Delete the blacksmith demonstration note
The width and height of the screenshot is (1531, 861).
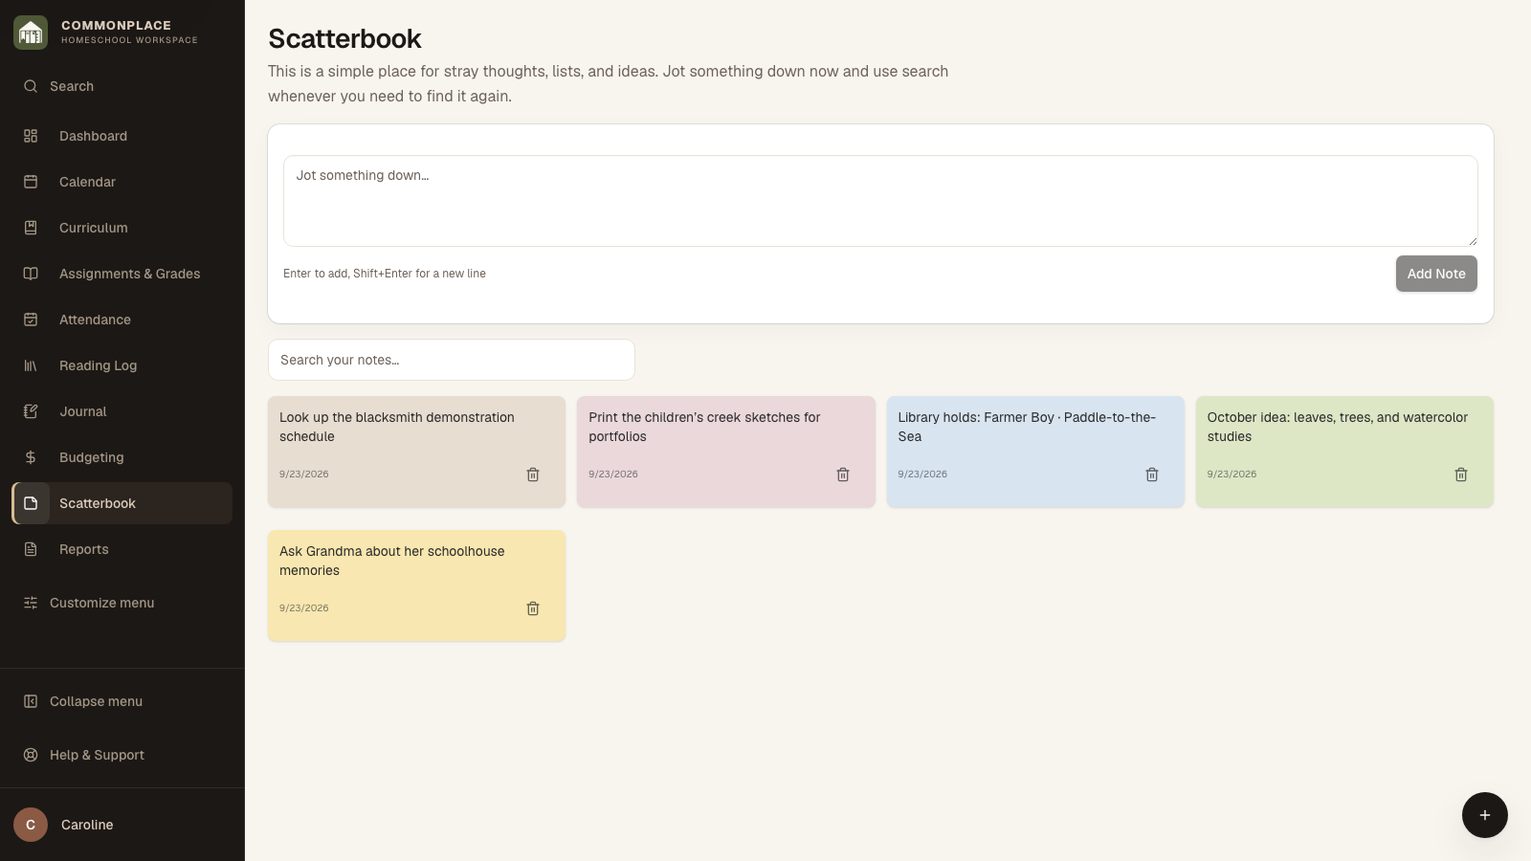pos(533,475)
